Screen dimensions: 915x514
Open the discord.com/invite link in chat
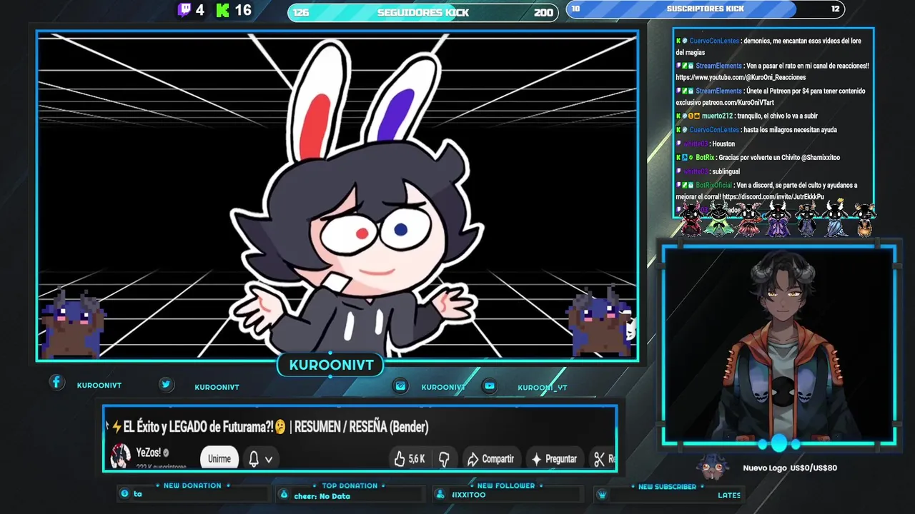point(773,197)
